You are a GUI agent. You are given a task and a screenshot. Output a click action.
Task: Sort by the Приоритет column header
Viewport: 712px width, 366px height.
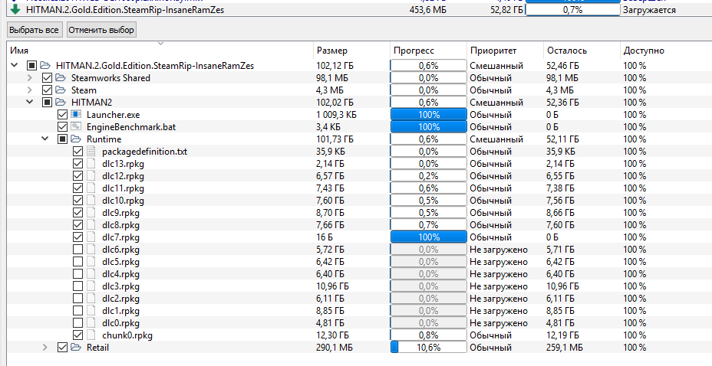pyautogui.click(x=505, y=51)
